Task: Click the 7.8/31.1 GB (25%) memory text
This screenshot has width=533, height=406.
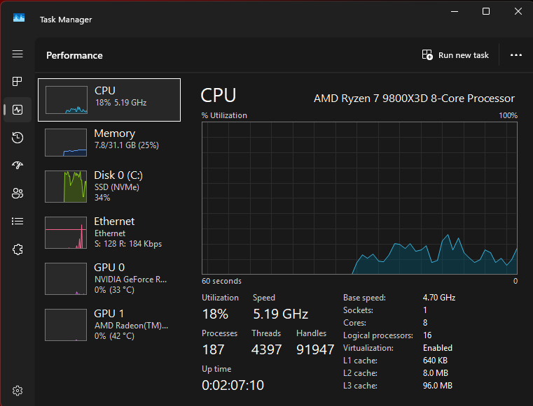Action: point(127,145)
